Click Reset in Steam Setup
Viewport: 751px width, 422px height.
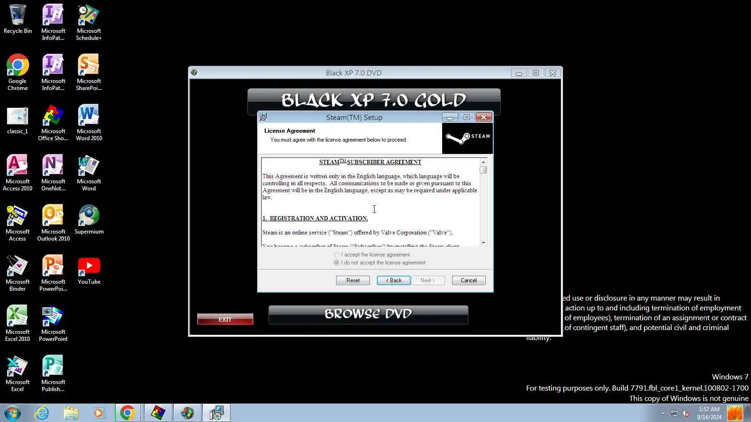[353, 280]
